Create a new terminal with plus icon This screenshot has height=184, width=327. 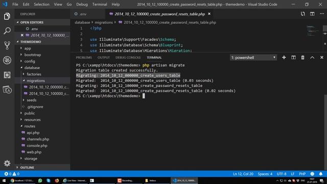click(x=284, y=57)
